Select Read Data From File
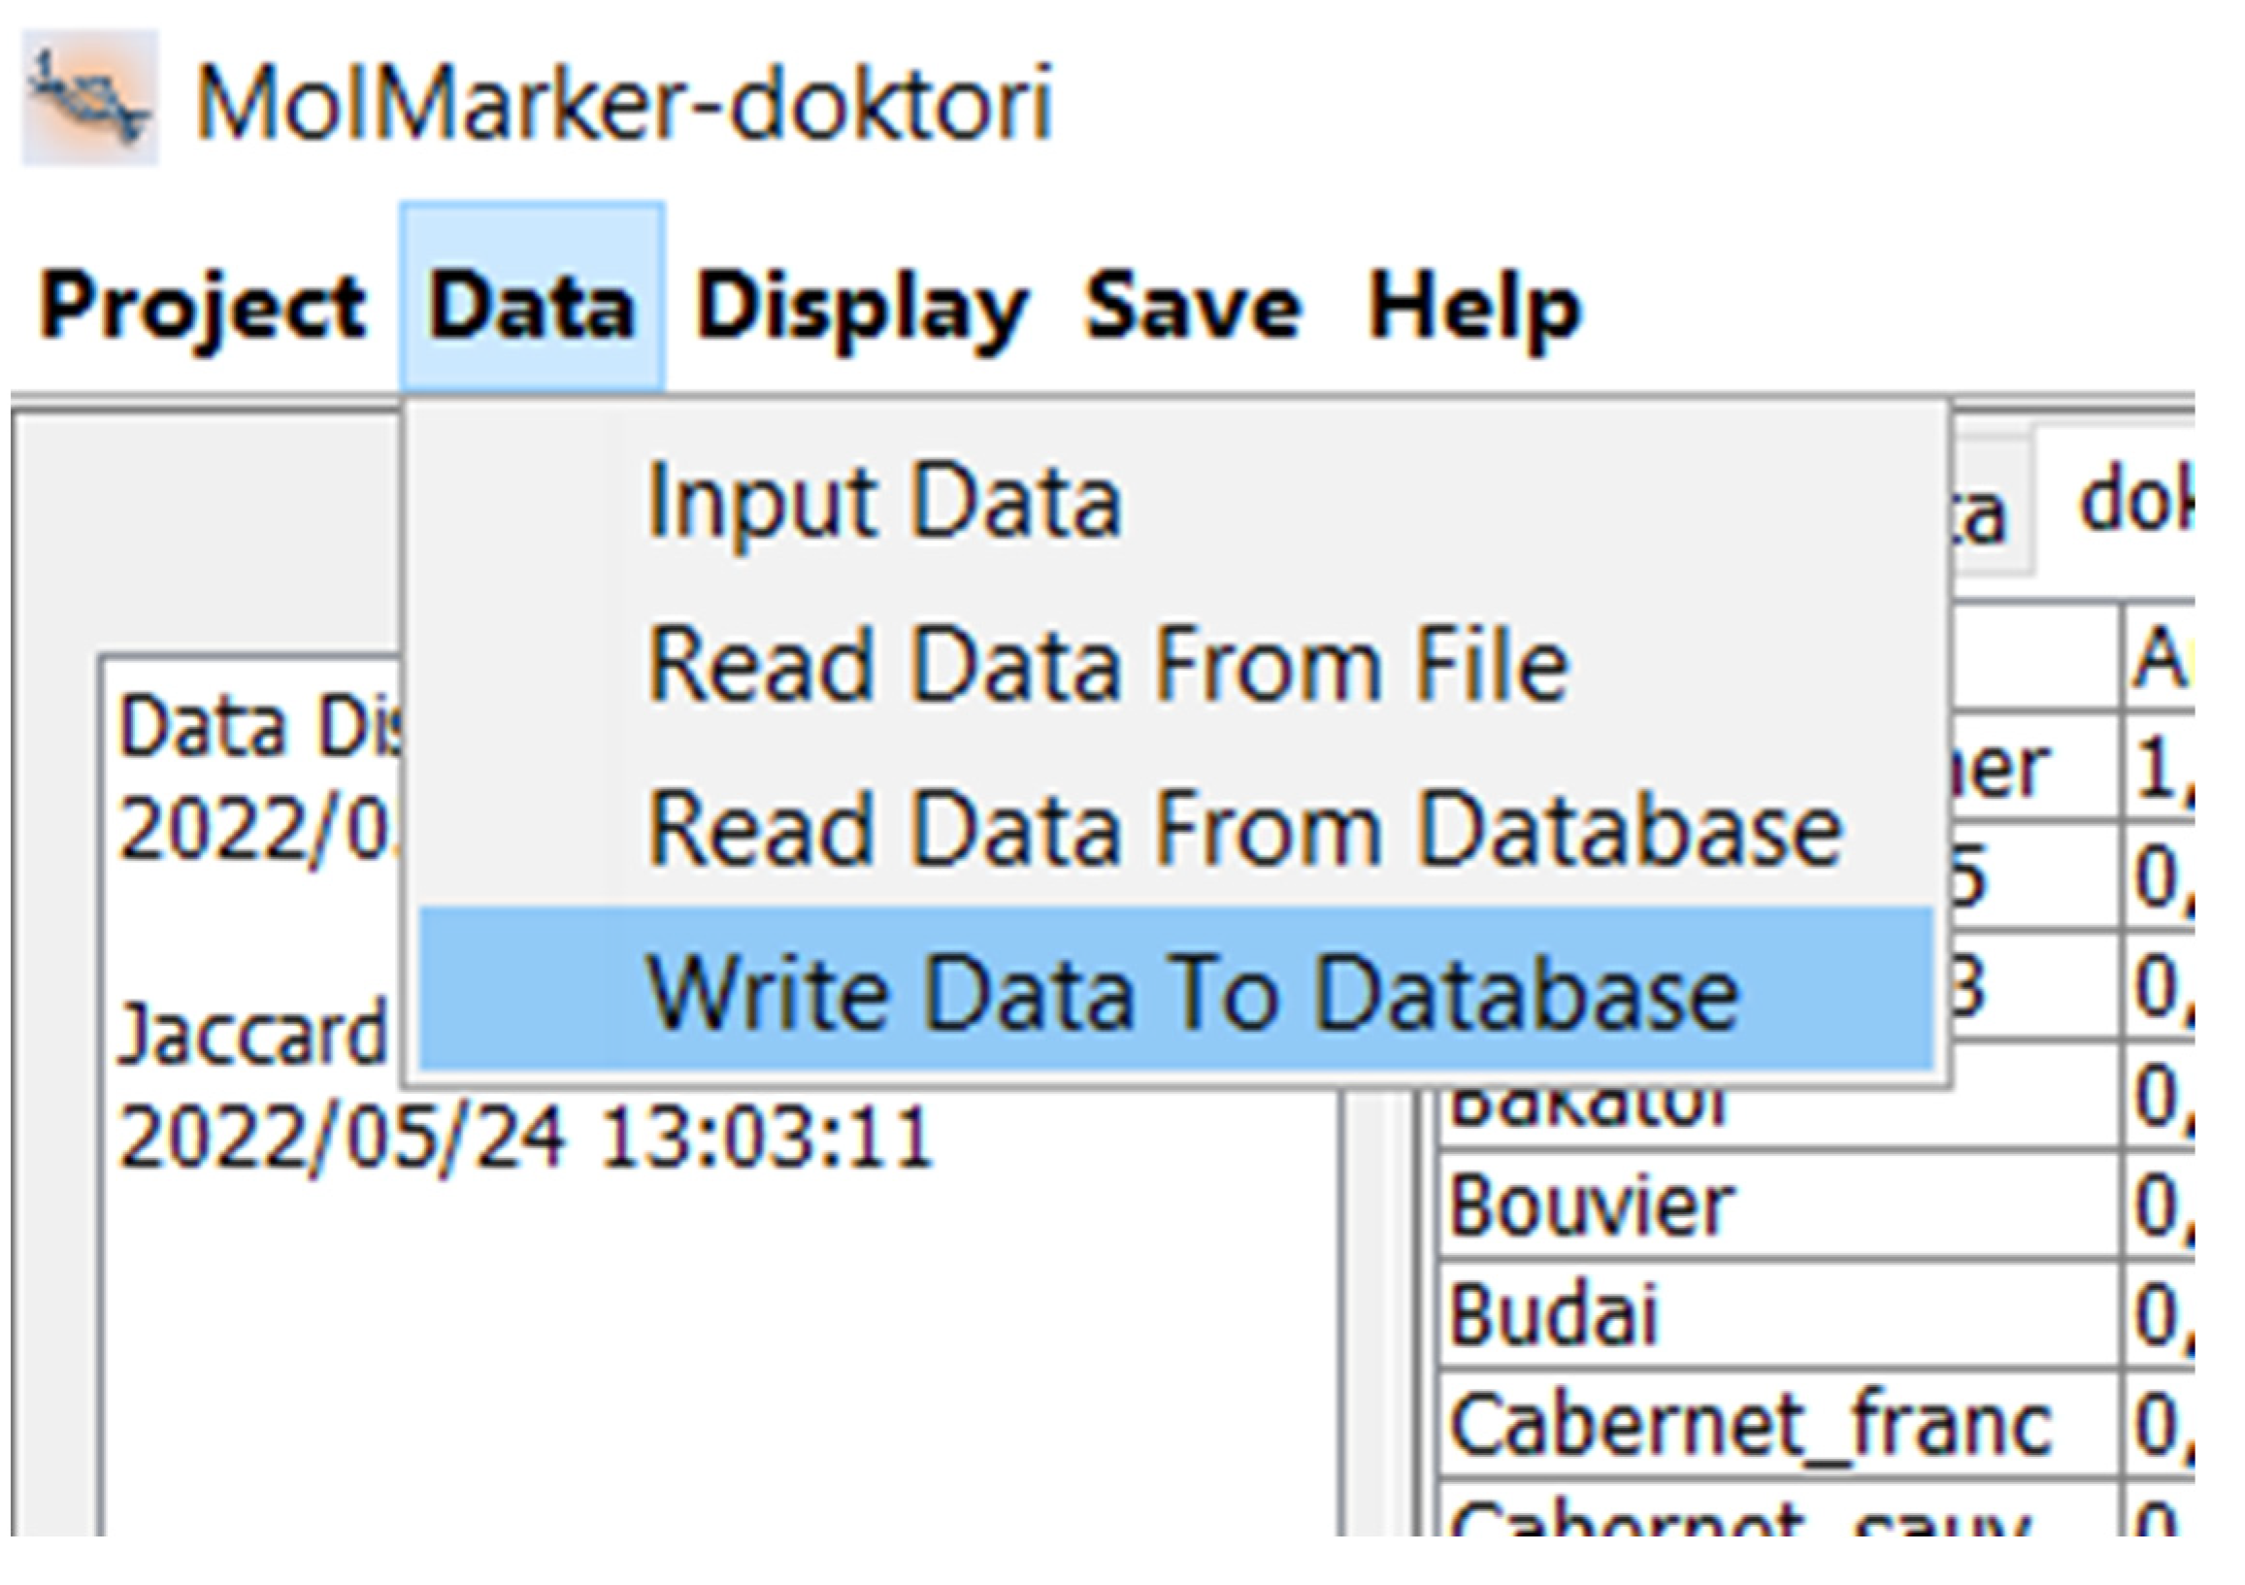 click(x=1107, y=666)
